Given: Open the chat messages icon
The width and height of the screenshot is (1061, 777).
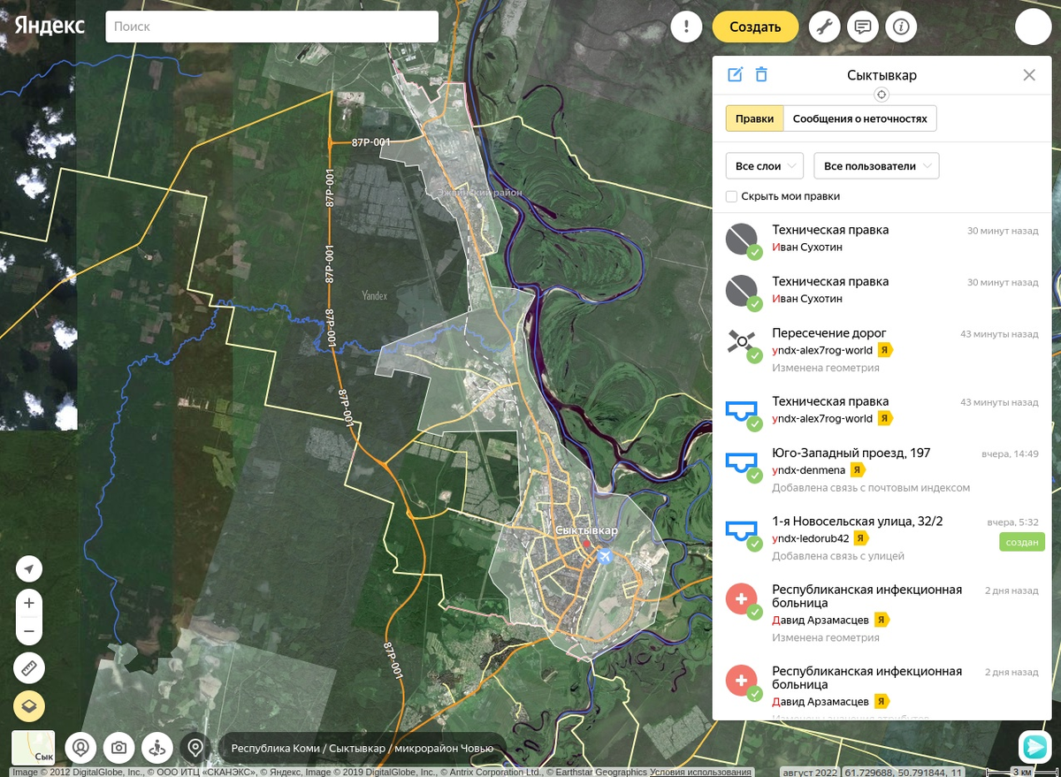Looking at the screenshot, I should pos(863,27).
